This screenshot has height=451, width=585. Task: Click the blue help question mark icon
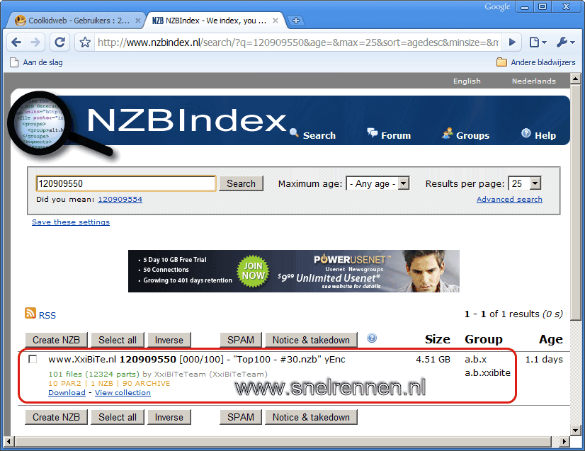(372, 338)
